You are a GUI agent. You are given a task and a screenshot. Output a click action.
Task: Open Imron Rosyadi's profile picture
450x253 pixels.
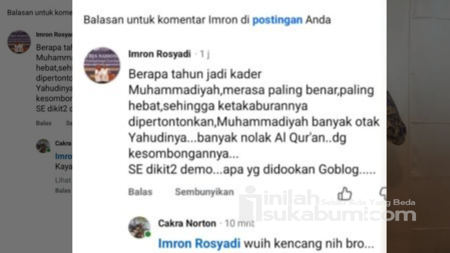pos(102,65)
